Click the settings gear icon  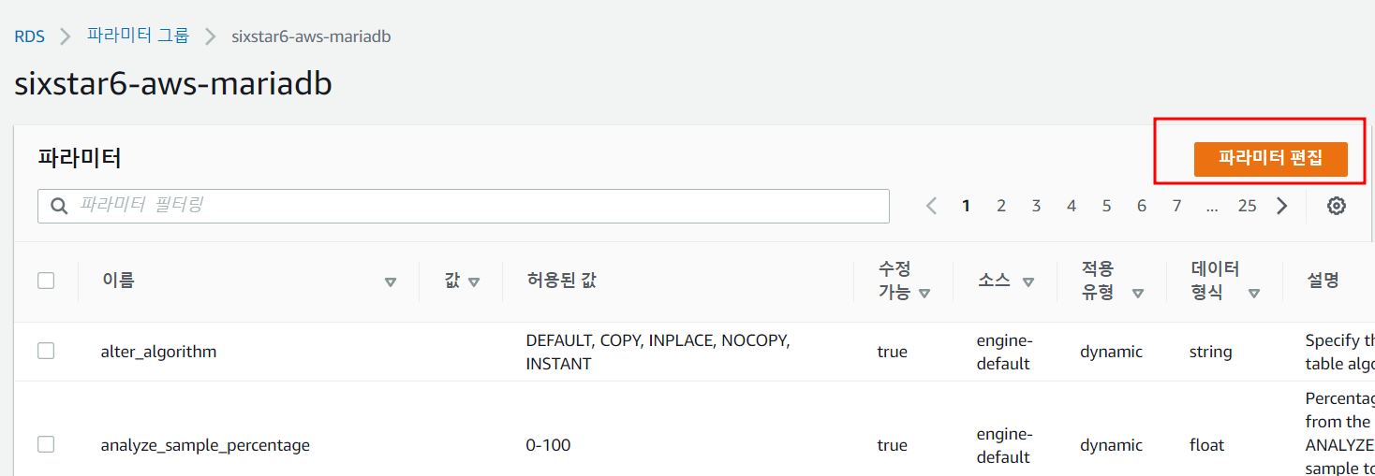tap(1337, 207)
